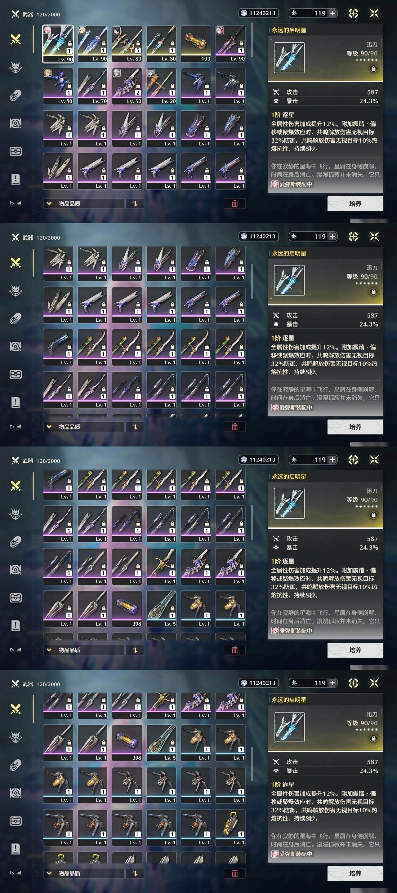Select the Lv. 50 spiked gauntlet weapon thumbnail
Viewport: 397px width, 893px height.
(127, 86)
